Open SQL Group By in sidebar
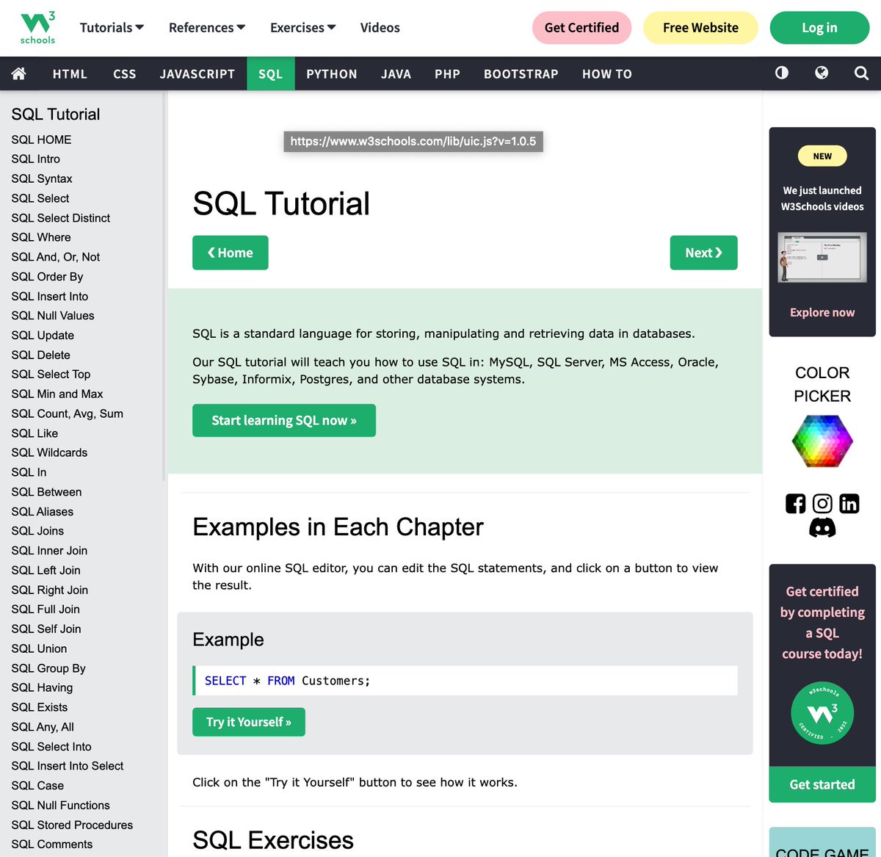881x857 pixels. click(x=48, y=668)
